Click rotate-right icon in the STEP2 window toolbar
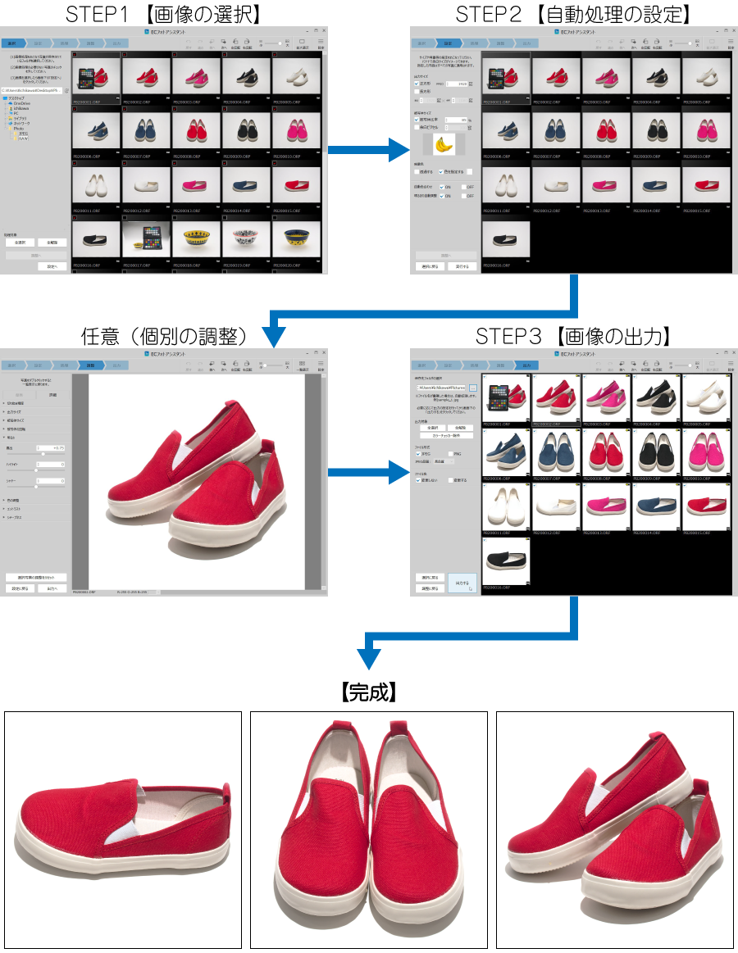The image size is (738, 953). point(657,42)
